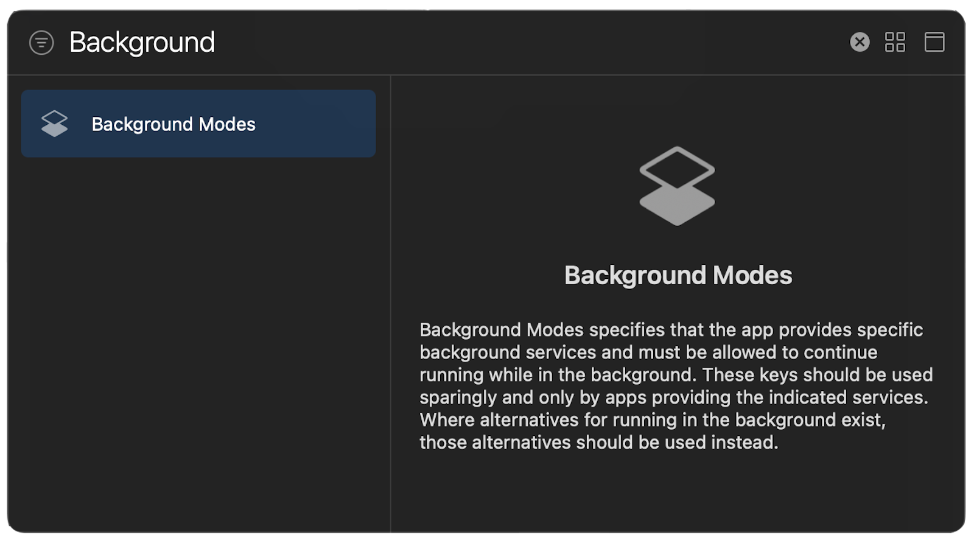This screenshot has width=974, height=543.
Task: Switch to grid view of capabilities
Action: tap(896, 41)
